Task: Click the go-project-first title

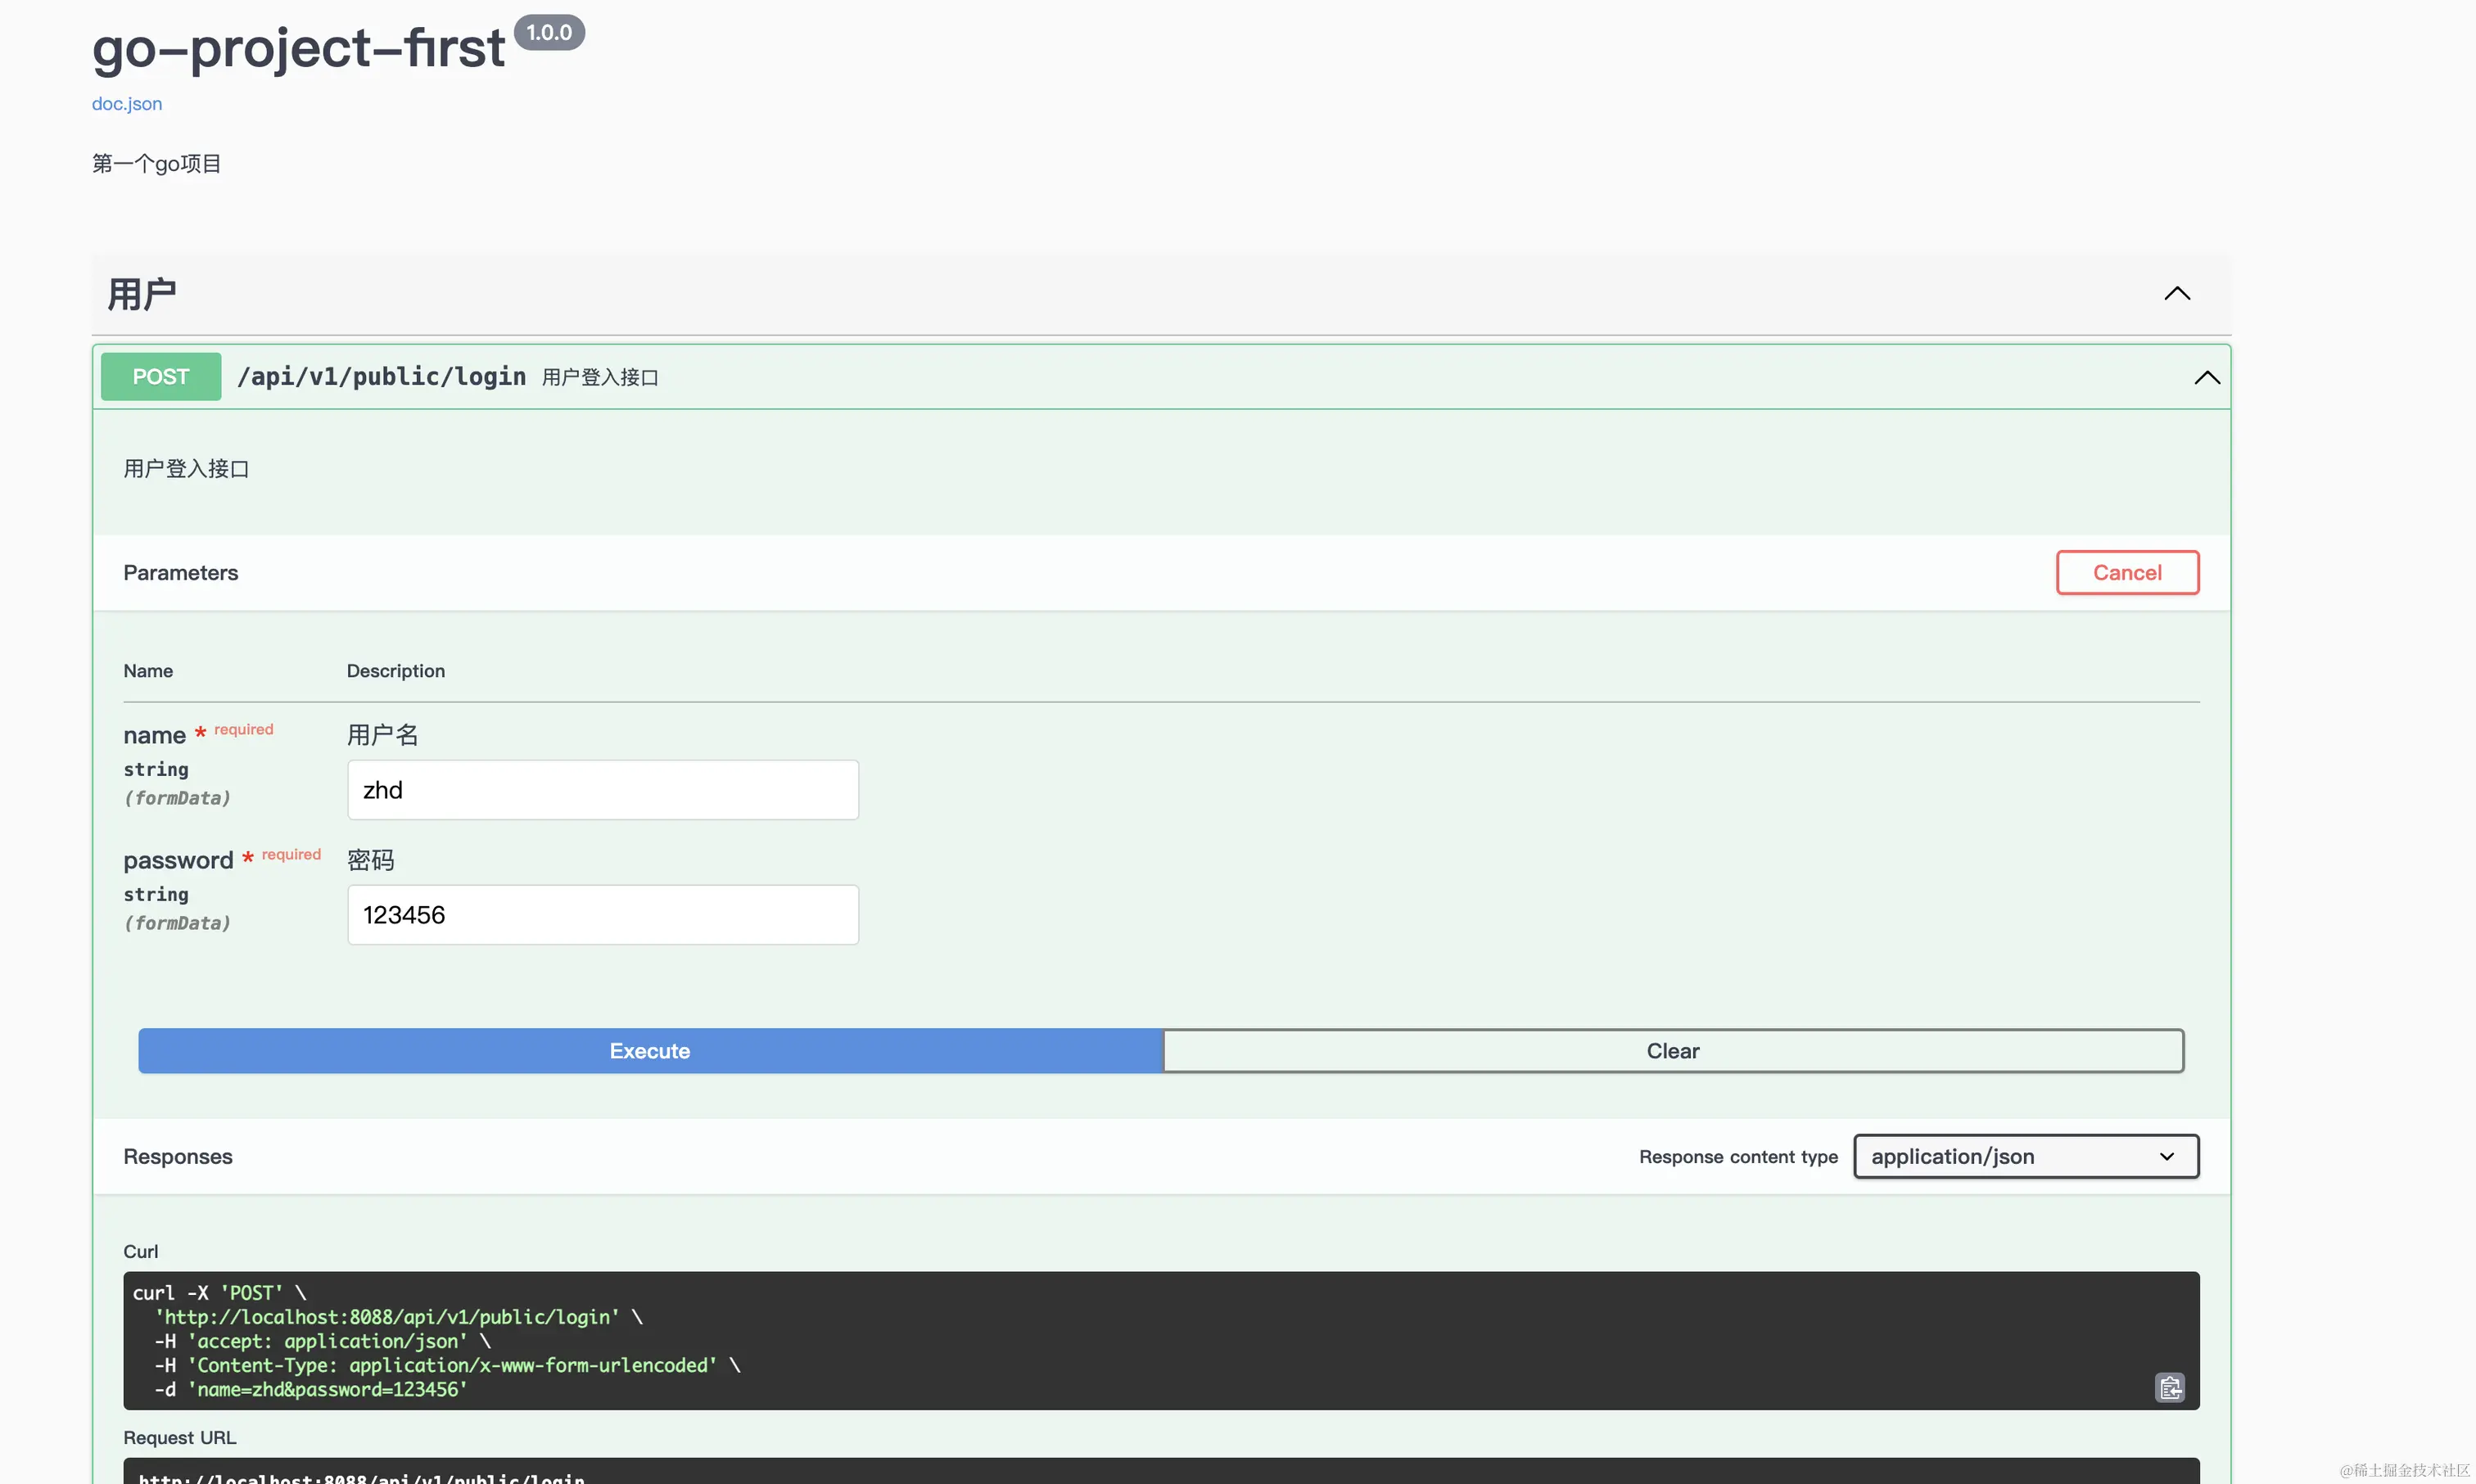Action: (298, 48)
